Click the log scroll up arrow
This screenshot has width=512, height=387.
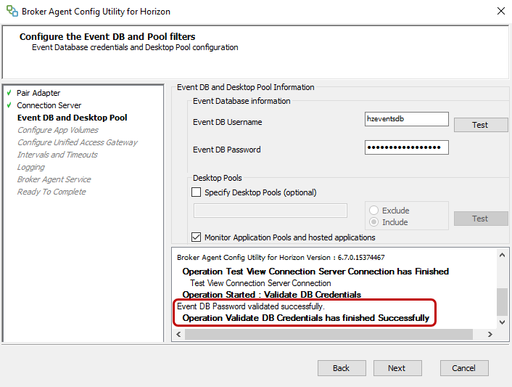click(x=502, y=255)
